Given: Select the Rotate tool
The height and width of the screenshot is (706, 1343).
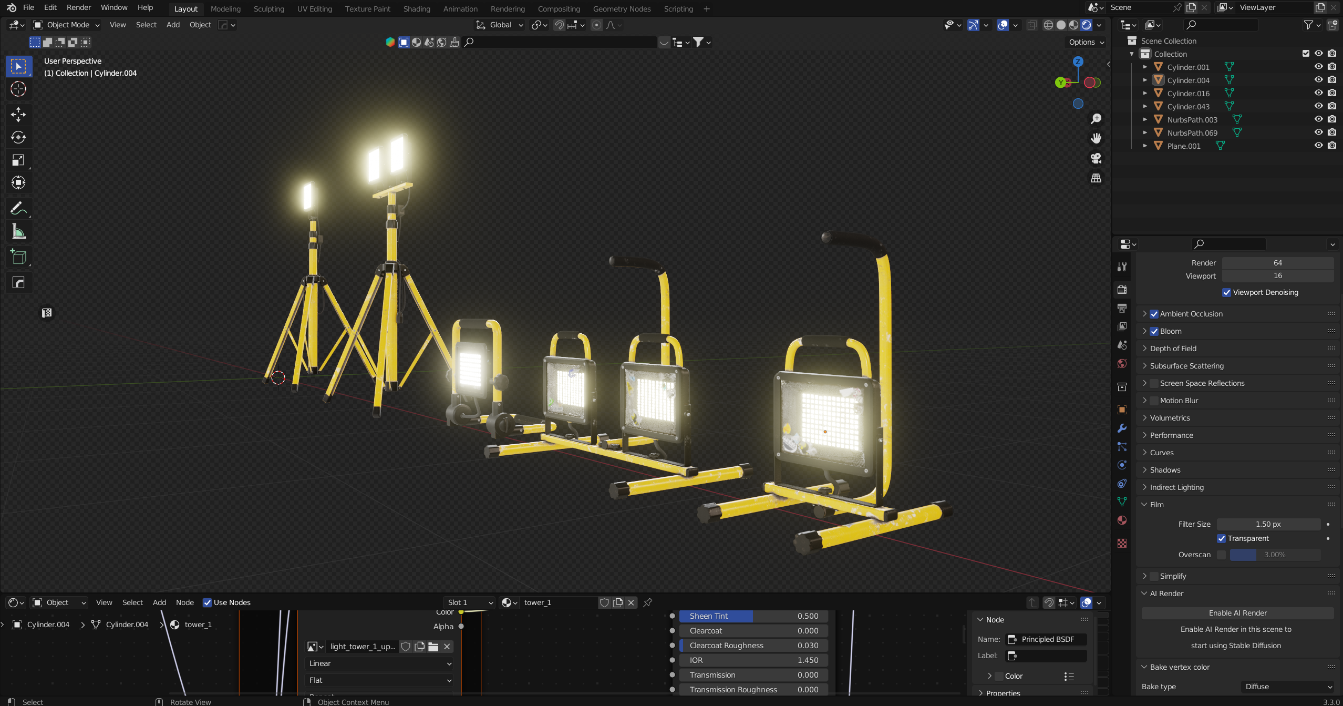Looking at the screenshot, I should pyautogui.click(x=18, y=137).
